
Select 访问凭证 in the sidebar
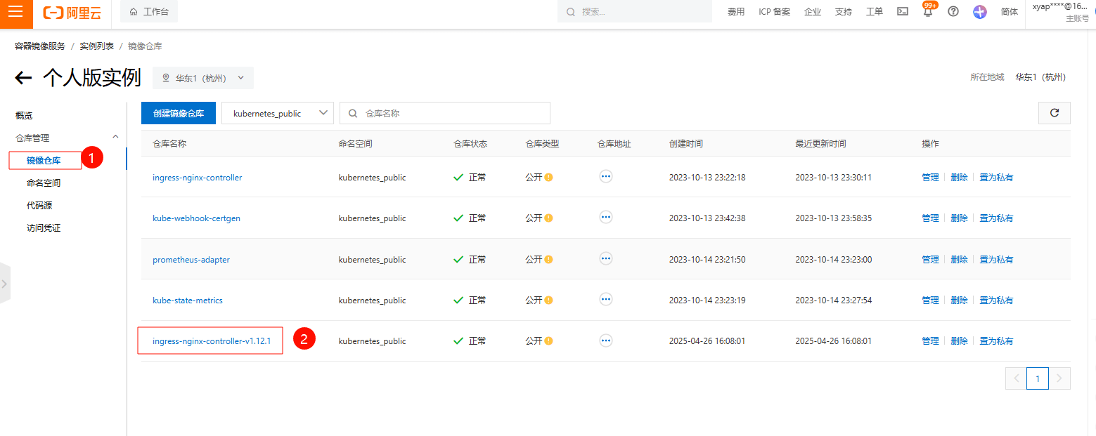pos(44,228)
